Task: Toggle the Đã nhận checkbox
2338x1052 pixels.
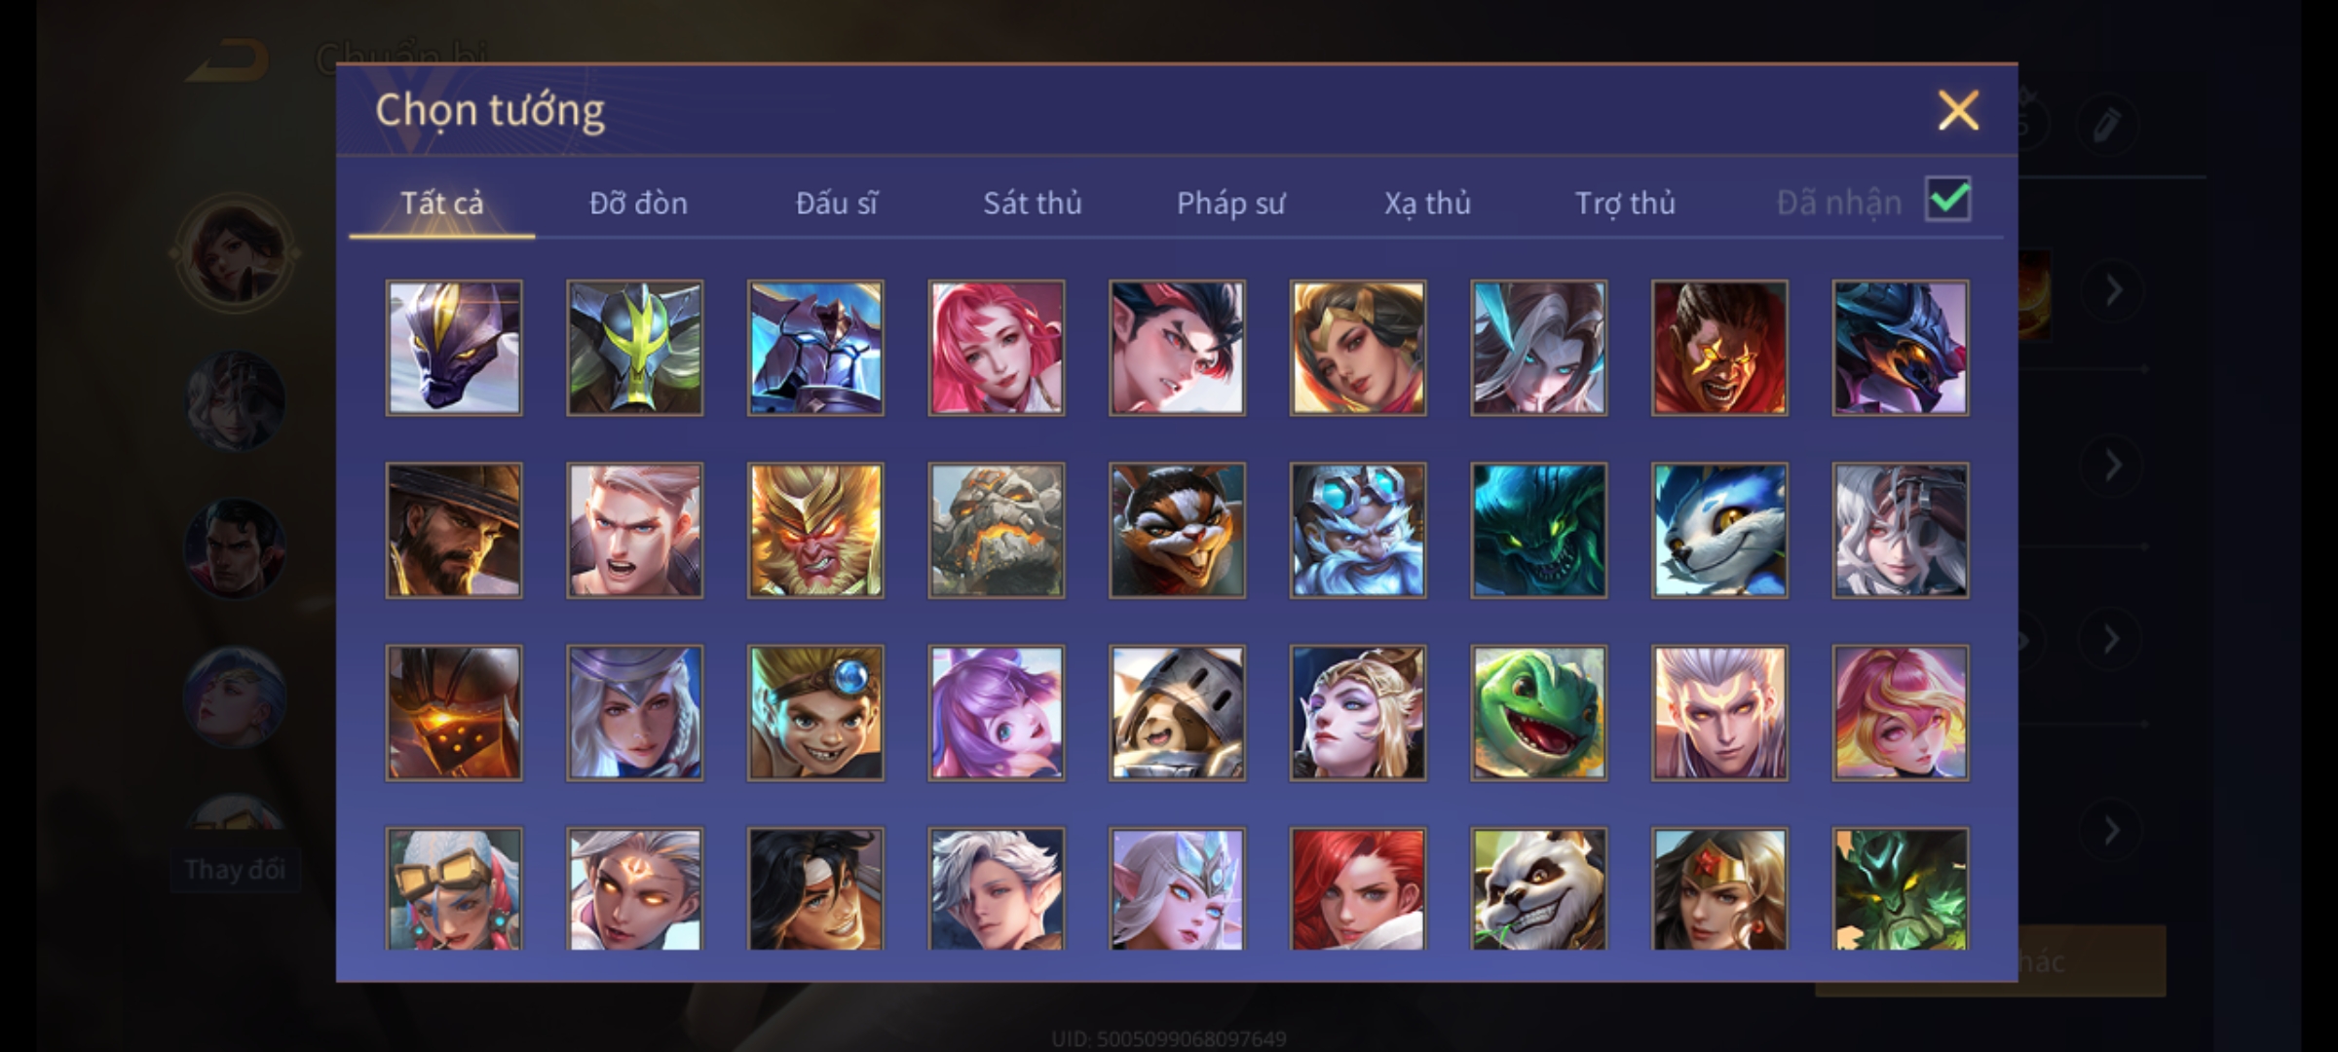Action: click(x=1947, y=200)
